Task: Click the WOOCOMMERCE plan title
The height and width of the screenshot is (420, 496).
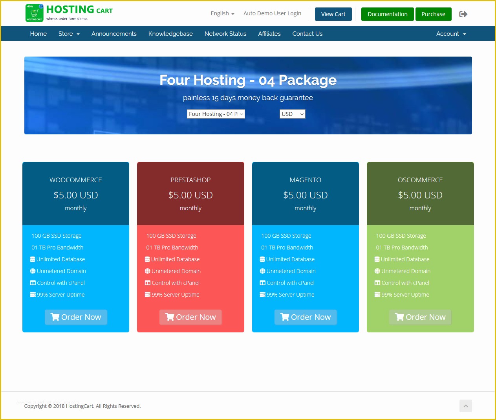Action: [x=76, y=180]
